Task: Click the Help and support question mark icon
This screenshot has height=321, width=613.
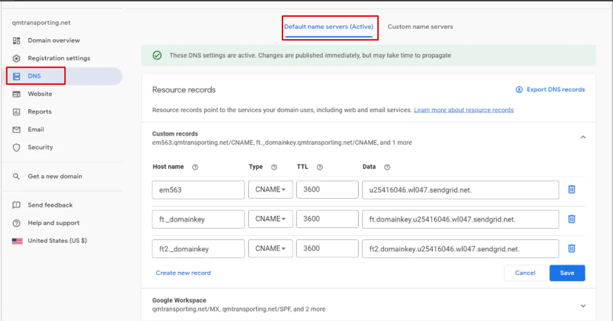Action: (x=16, y=223)
